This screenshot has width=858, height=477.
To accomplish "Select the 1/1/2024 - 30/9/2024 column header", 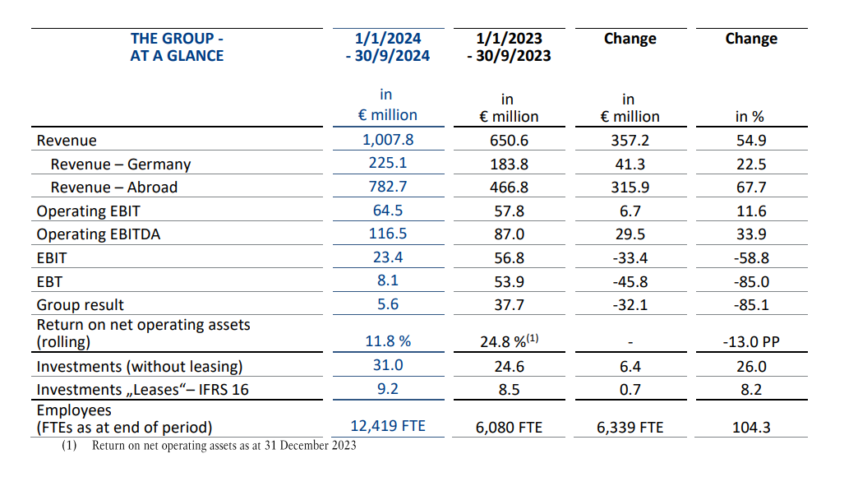I will coord(387,47).
